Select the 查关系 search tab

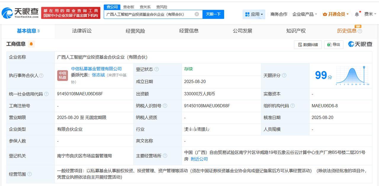(x=145, y=7)
